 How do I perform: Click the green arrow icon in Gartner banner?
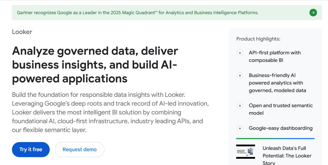click(x=313, y=13)
